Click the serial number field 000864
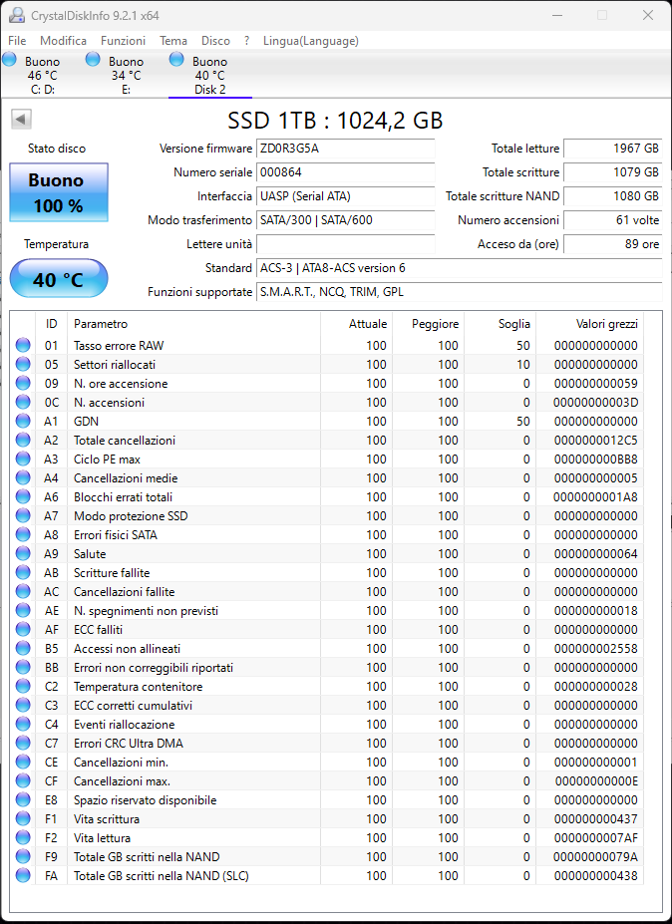Viewport: 672px width, 924px height. 345,172
